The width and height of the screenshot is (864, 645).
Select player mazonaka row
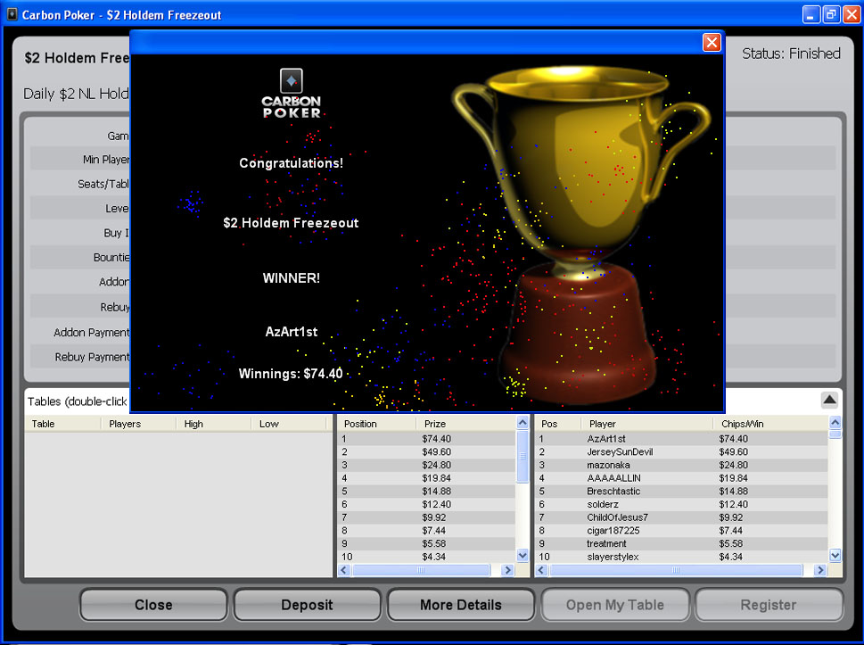681,466
